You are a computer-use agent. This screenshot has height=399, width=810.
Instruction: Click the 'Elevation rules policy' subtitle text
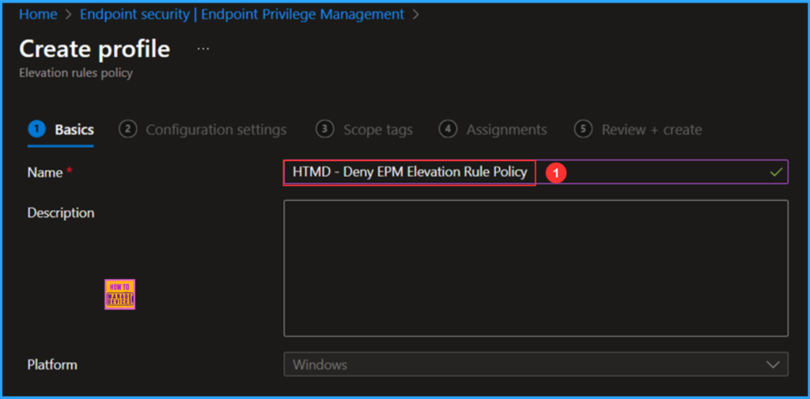click(x=76, y=73)
